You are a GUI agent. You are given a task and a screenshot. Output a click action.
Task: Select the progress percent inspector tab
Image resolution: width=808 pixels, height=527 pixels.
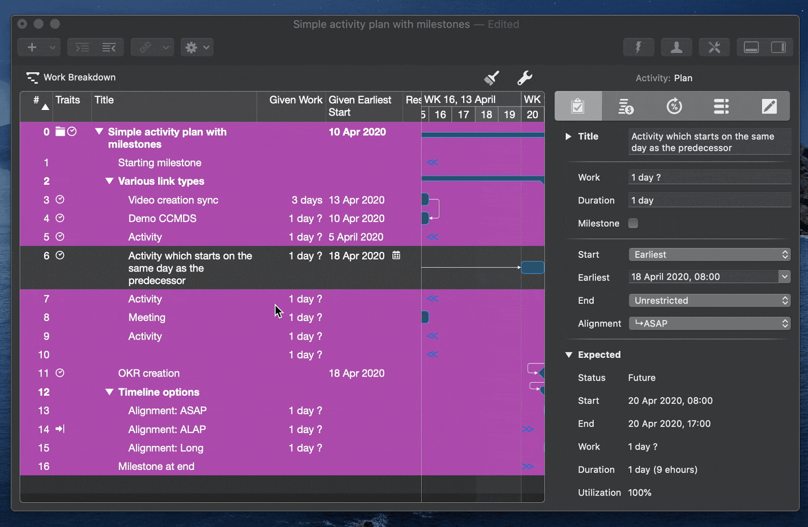pos(674,106)
